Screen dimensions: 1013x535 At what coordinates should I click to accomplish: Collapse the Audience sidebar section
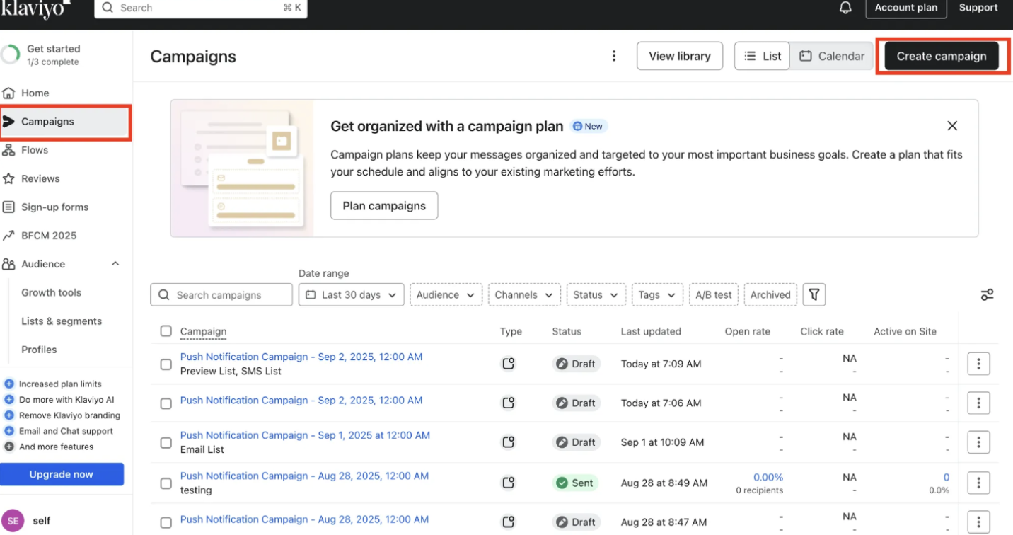click(x=115, y=264)
